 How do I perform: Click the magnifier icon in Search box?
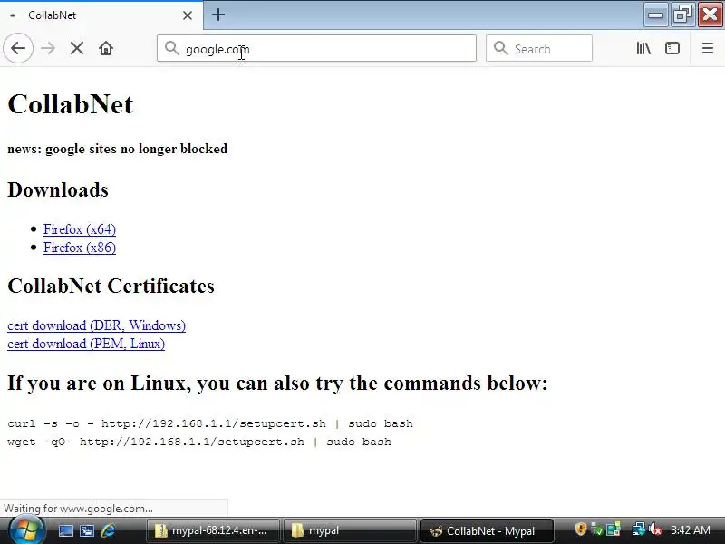(501, 48)
